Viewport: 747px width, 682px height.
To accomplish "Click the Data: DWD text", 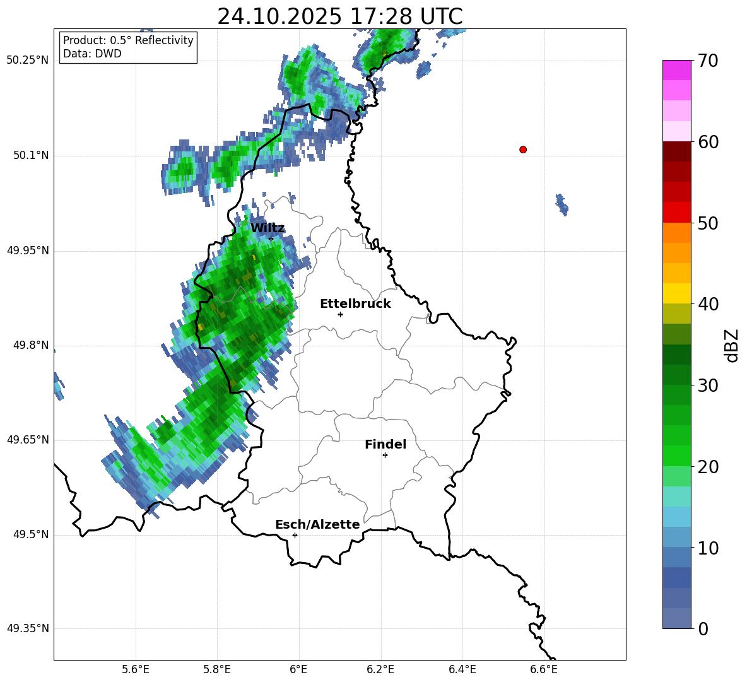I will coord(92,54).
